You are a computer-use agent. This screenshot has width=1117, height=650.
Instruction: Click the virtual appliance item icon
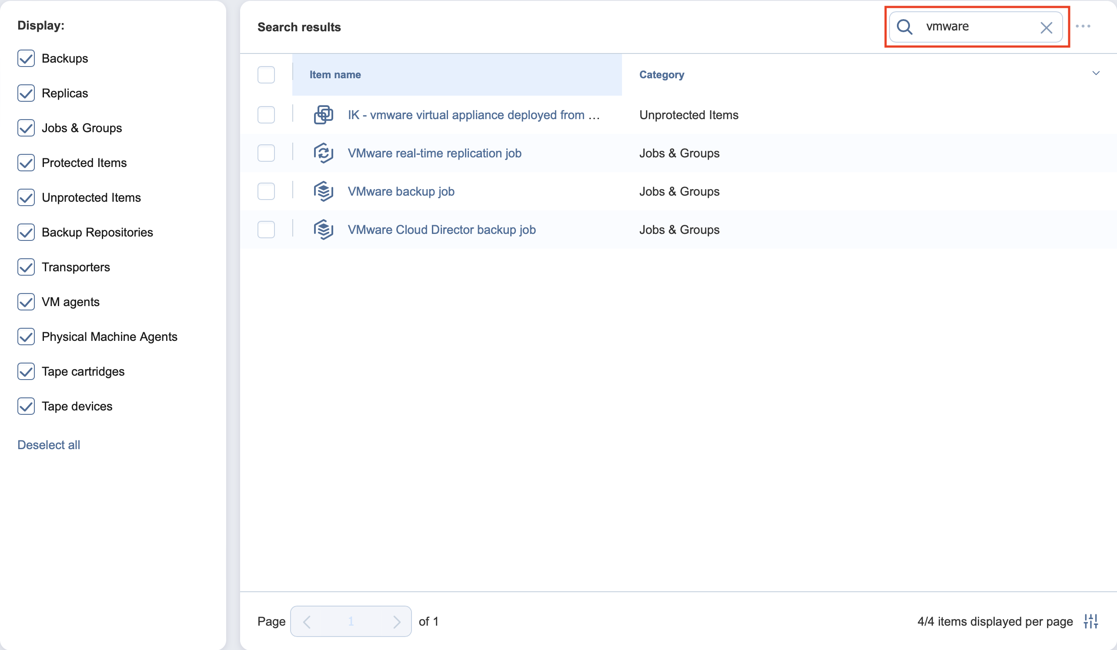[323, 115]
